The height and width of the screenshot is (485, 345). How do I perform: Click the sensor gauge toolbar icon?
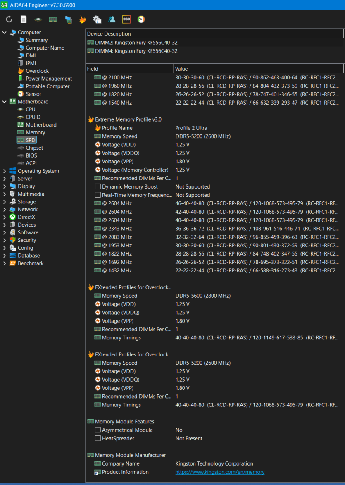click(x=141, y=19)
